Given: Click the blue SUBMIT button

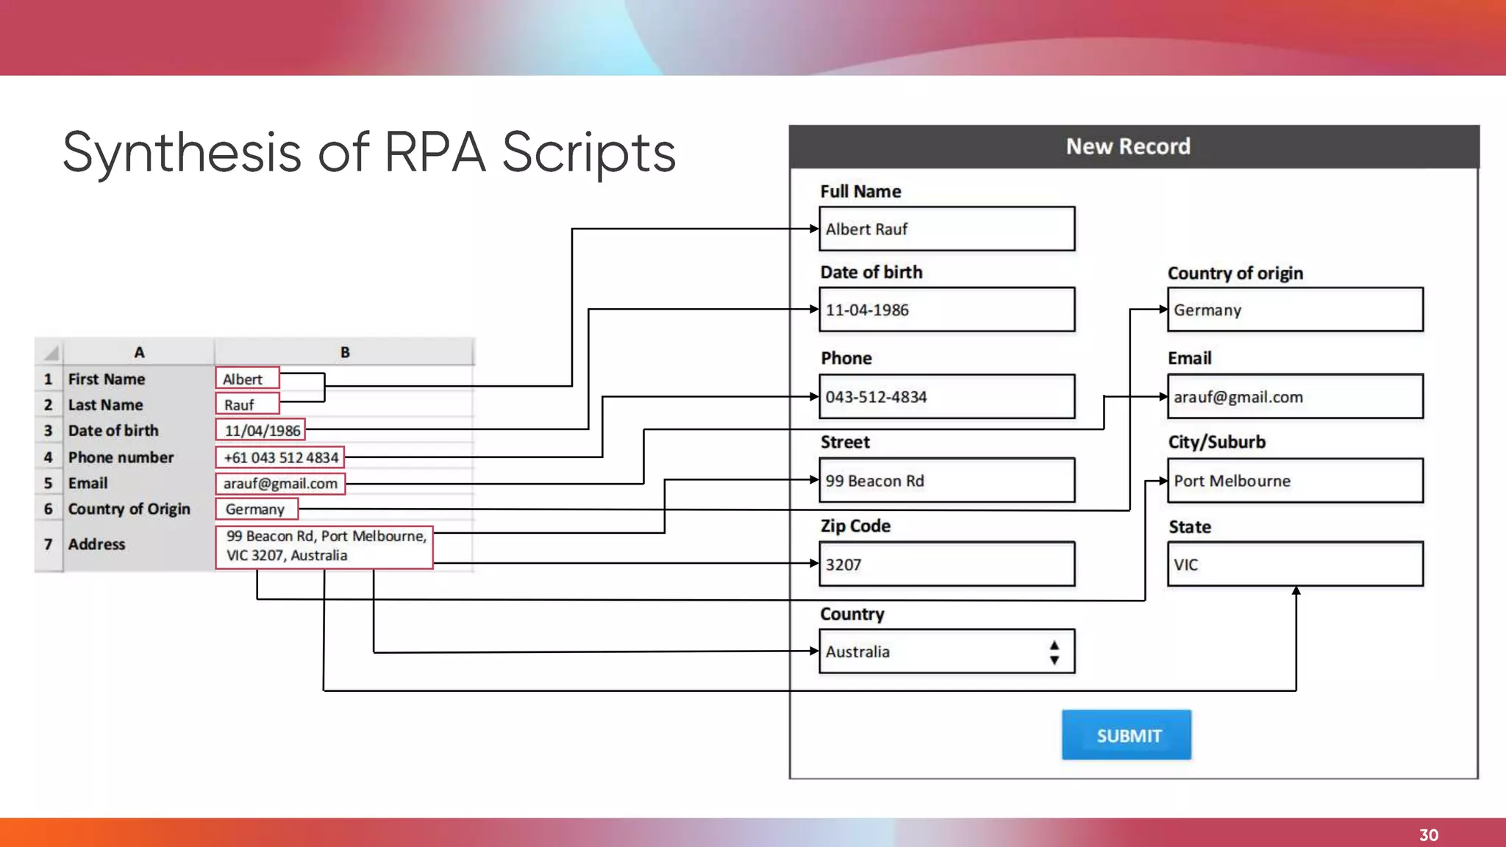Looking at the screenshot, I should click(1126, 735).
